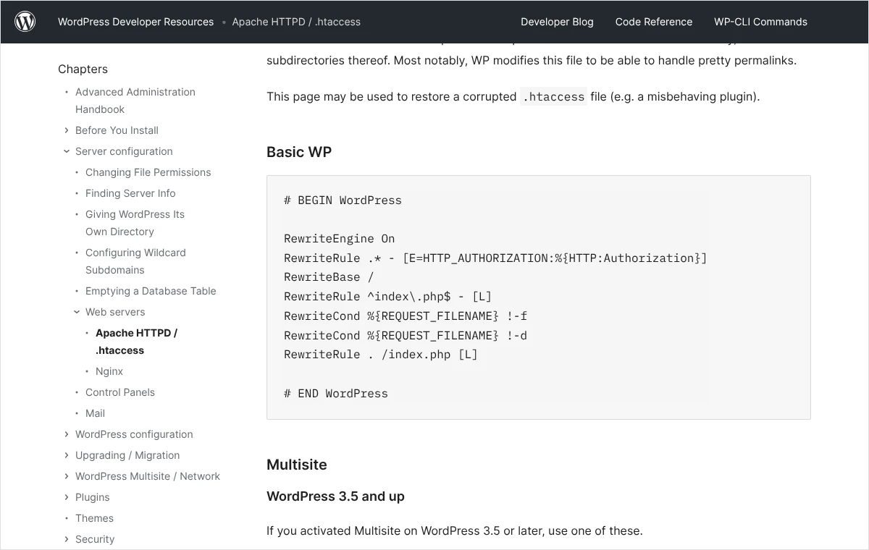The width and height of the screenshot is (869, 550).
Task: Click the '# END WordPress' code line
Action: [x=336, y=394]
